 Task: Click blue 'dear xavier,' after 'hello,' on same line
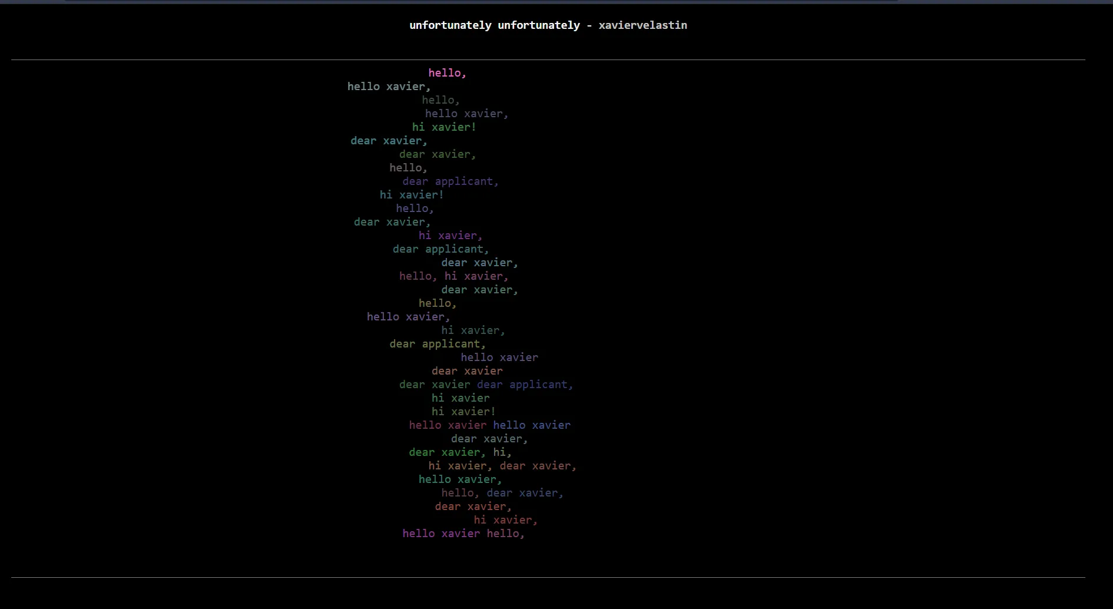click(x=525, y=493)
